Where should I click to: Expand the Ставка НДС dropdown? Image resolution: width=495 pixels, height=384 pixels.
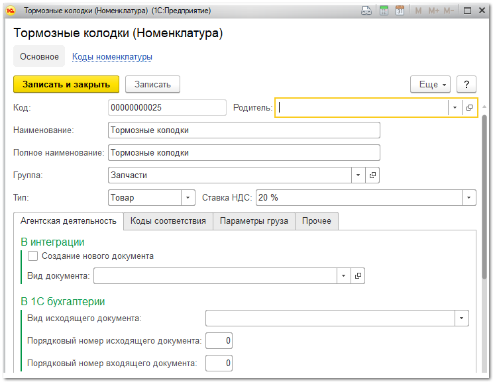469,197
